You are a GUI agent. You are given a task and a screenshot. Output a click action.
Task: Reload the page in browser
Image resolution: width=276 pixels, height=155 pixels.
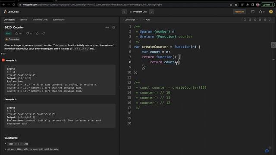(x=14, y=5)
